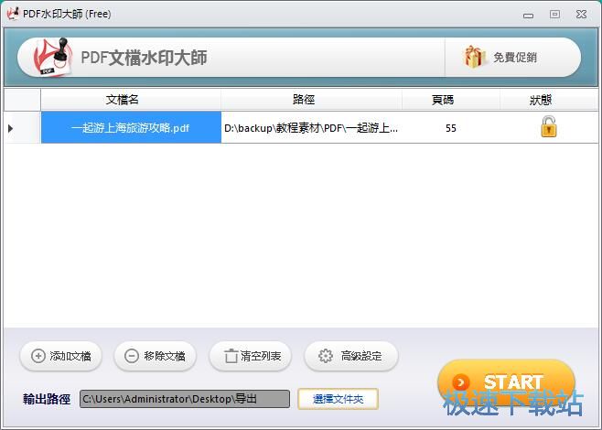This screenshot has width=602, height=430.
Task: Click the app icon in the title bar
Action: coord(13,14)
